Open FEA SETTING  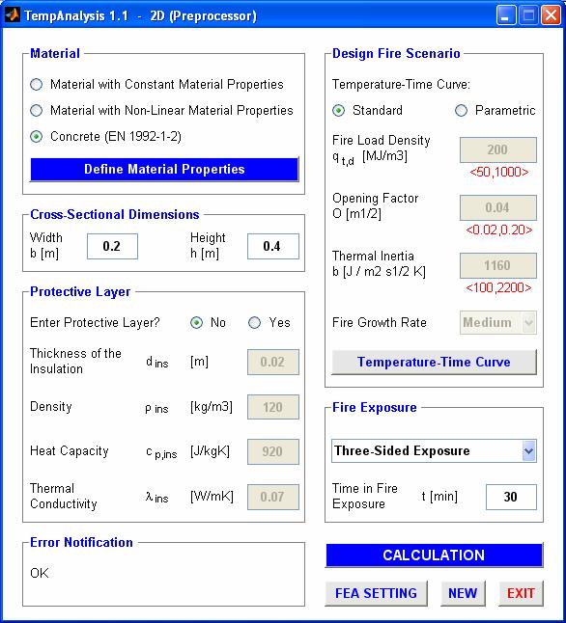tap(376, 594)
